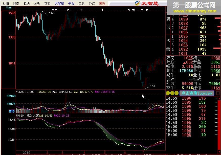Click the plus-shaped info marker above the chart
221x155 pixels.
[81, 10]
